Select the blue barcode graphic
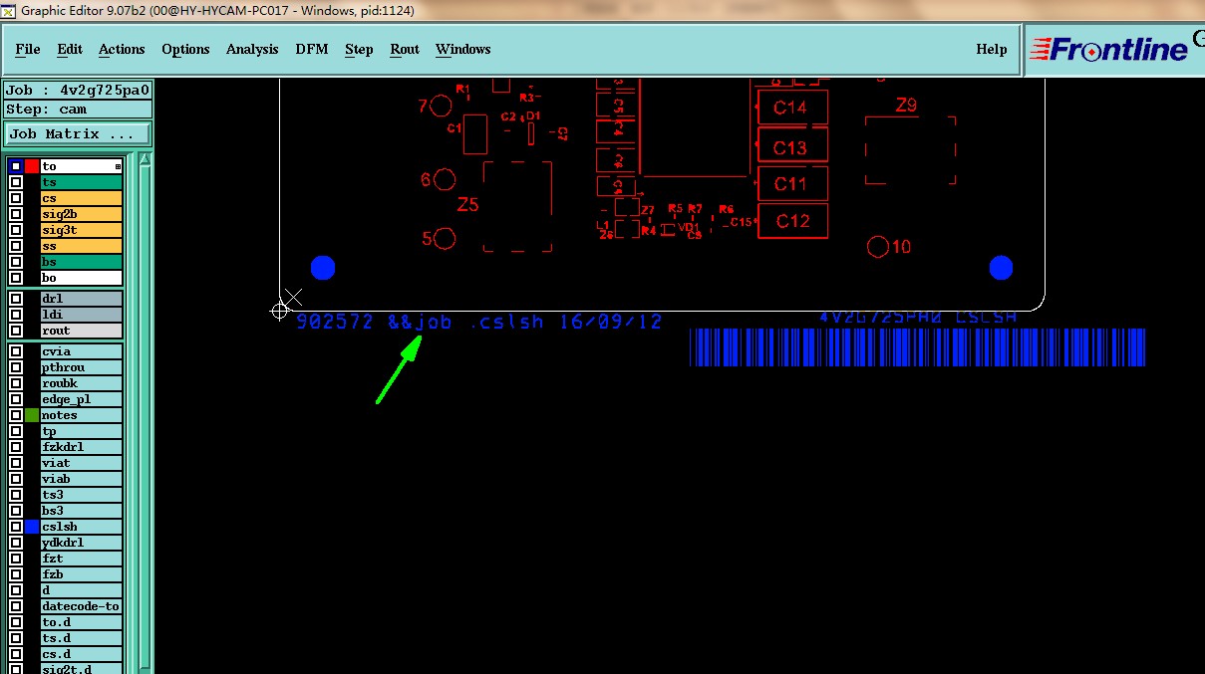Viewport: 1205px width, 674px height. (x=917, y=347)
